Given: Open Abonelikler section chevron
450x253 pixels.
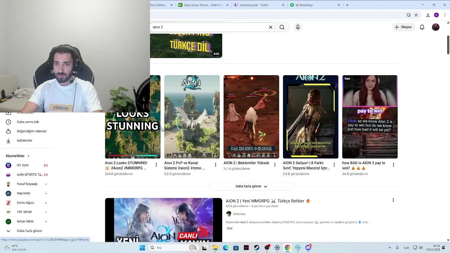Looking at the screenshot, I should click(x=28, y=156).
